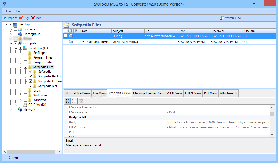278x163 pixels.
Task: Click the red Exit button
Action: tap(36, 18)
